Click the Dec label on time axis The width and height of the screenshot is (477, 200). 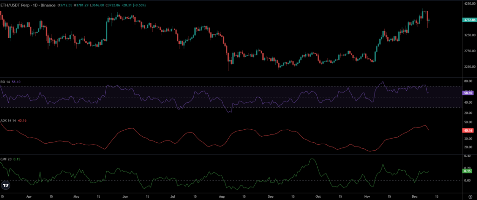[415, 197]
